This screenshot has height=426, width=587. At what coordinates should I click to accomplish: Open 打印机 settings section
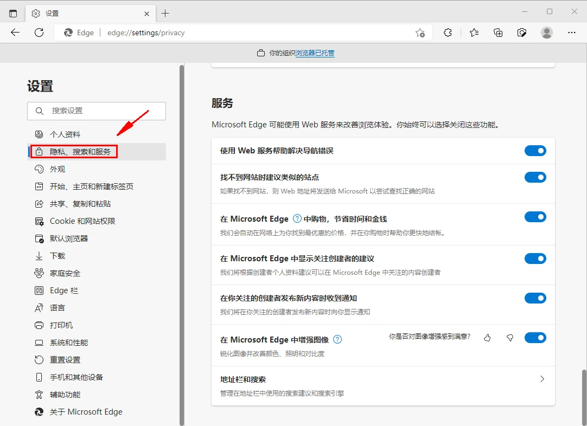pyautogui.click(x=97, y=325)
